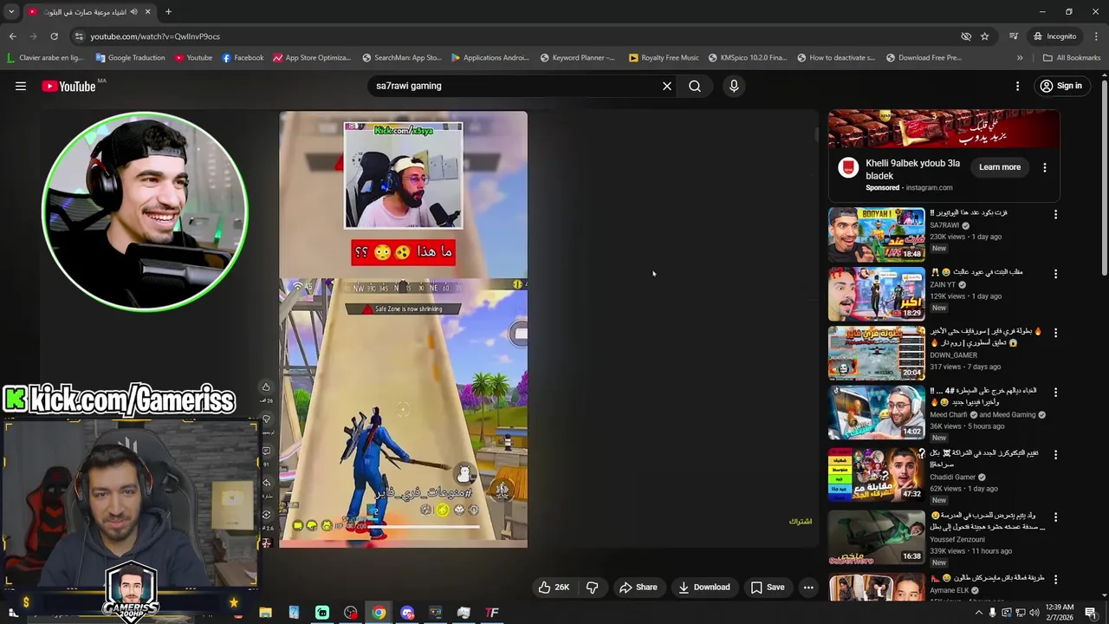The width and height of the screenshot is (1109, 624).
Task: Open the Youtube bookmark
Action: pos(193,58)
